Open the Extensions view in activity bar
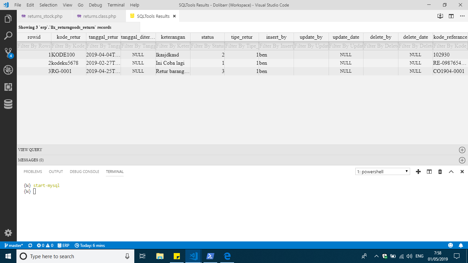468x263 pixels. pos(8,87)
